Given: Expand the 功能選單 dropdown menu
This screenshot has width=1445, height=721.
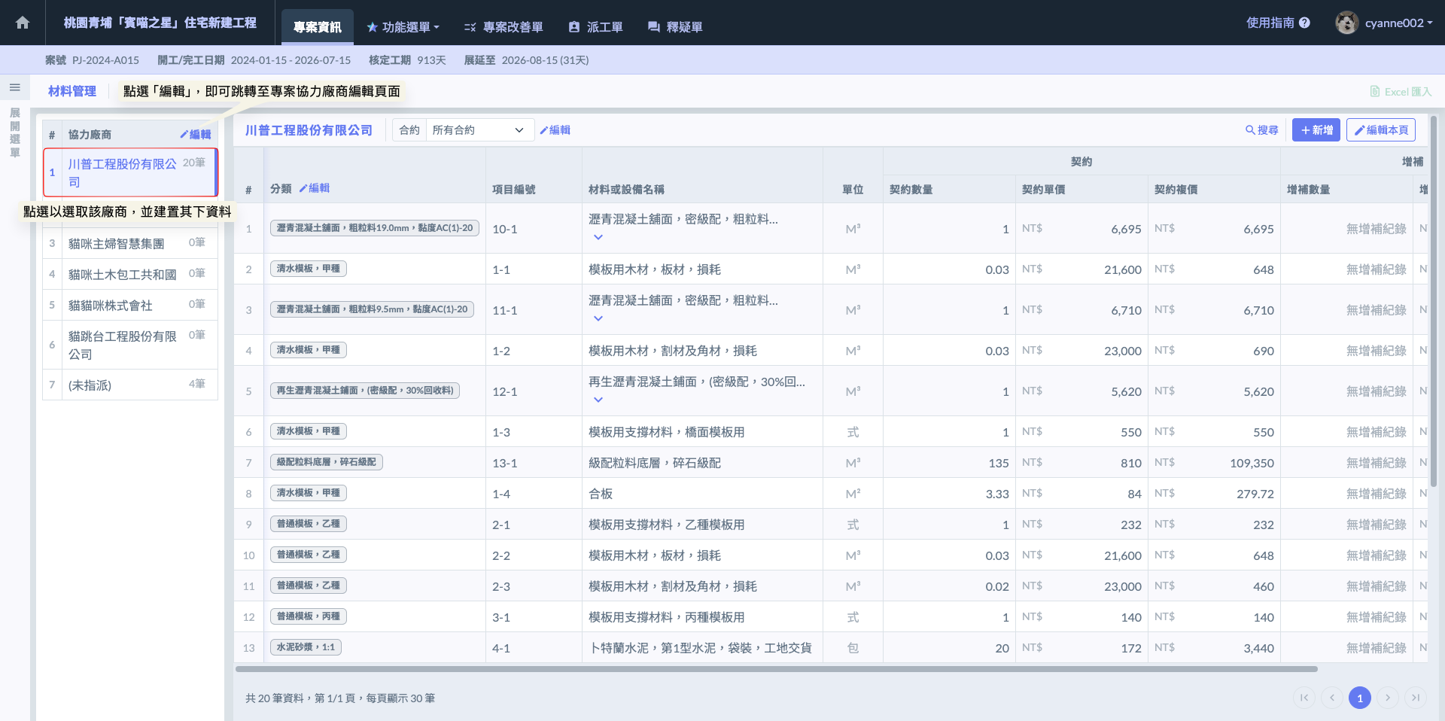Looking at the screenshot, I should pos(403,27).
